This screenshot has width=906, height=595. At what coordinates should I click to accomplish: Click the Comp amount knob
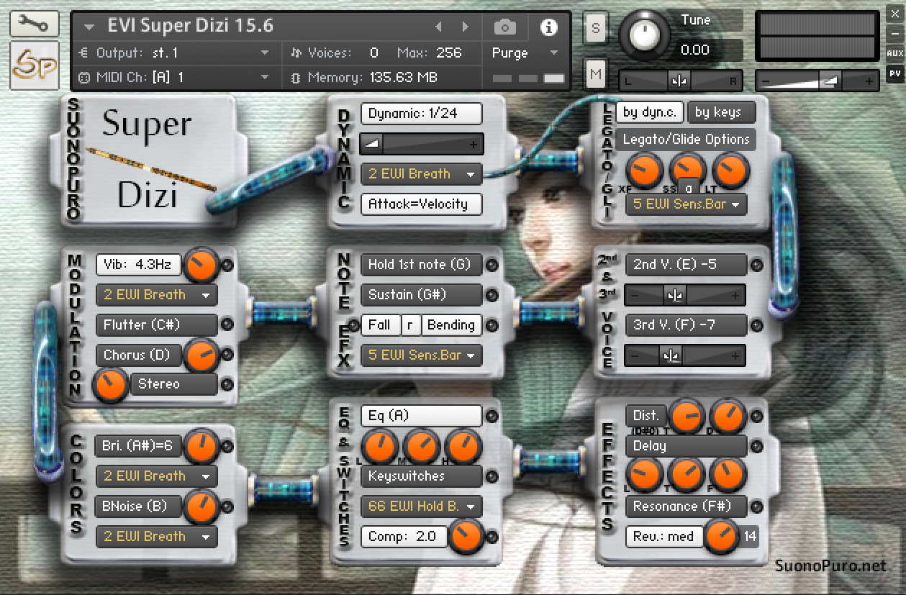tap(466, 537)
